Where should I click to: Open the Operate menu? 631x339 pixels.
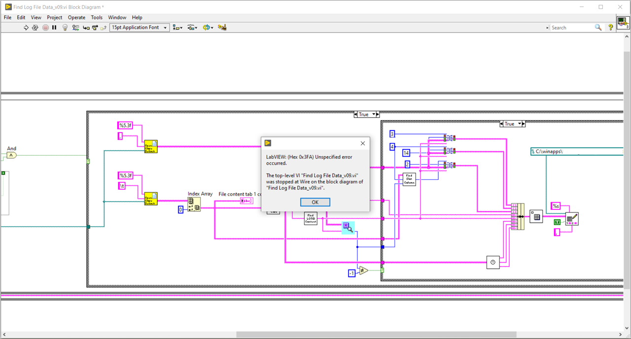[76, 17]
